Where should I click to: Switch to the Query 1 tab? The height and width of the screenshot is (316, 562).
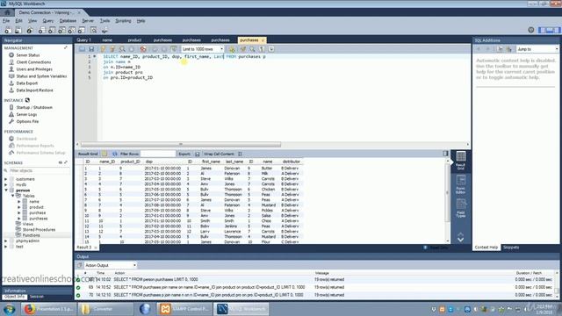[x=84, y=40]
